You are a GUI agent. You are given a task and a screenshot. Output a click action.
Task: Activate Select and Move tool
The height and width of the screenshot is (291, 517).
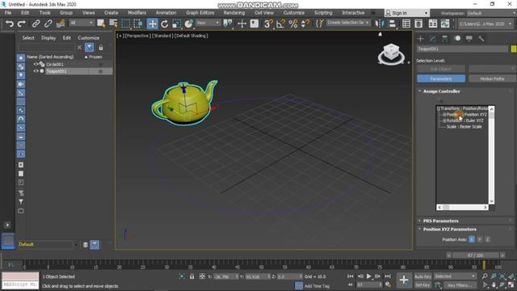pyautogui.click(x=152, y=23)
